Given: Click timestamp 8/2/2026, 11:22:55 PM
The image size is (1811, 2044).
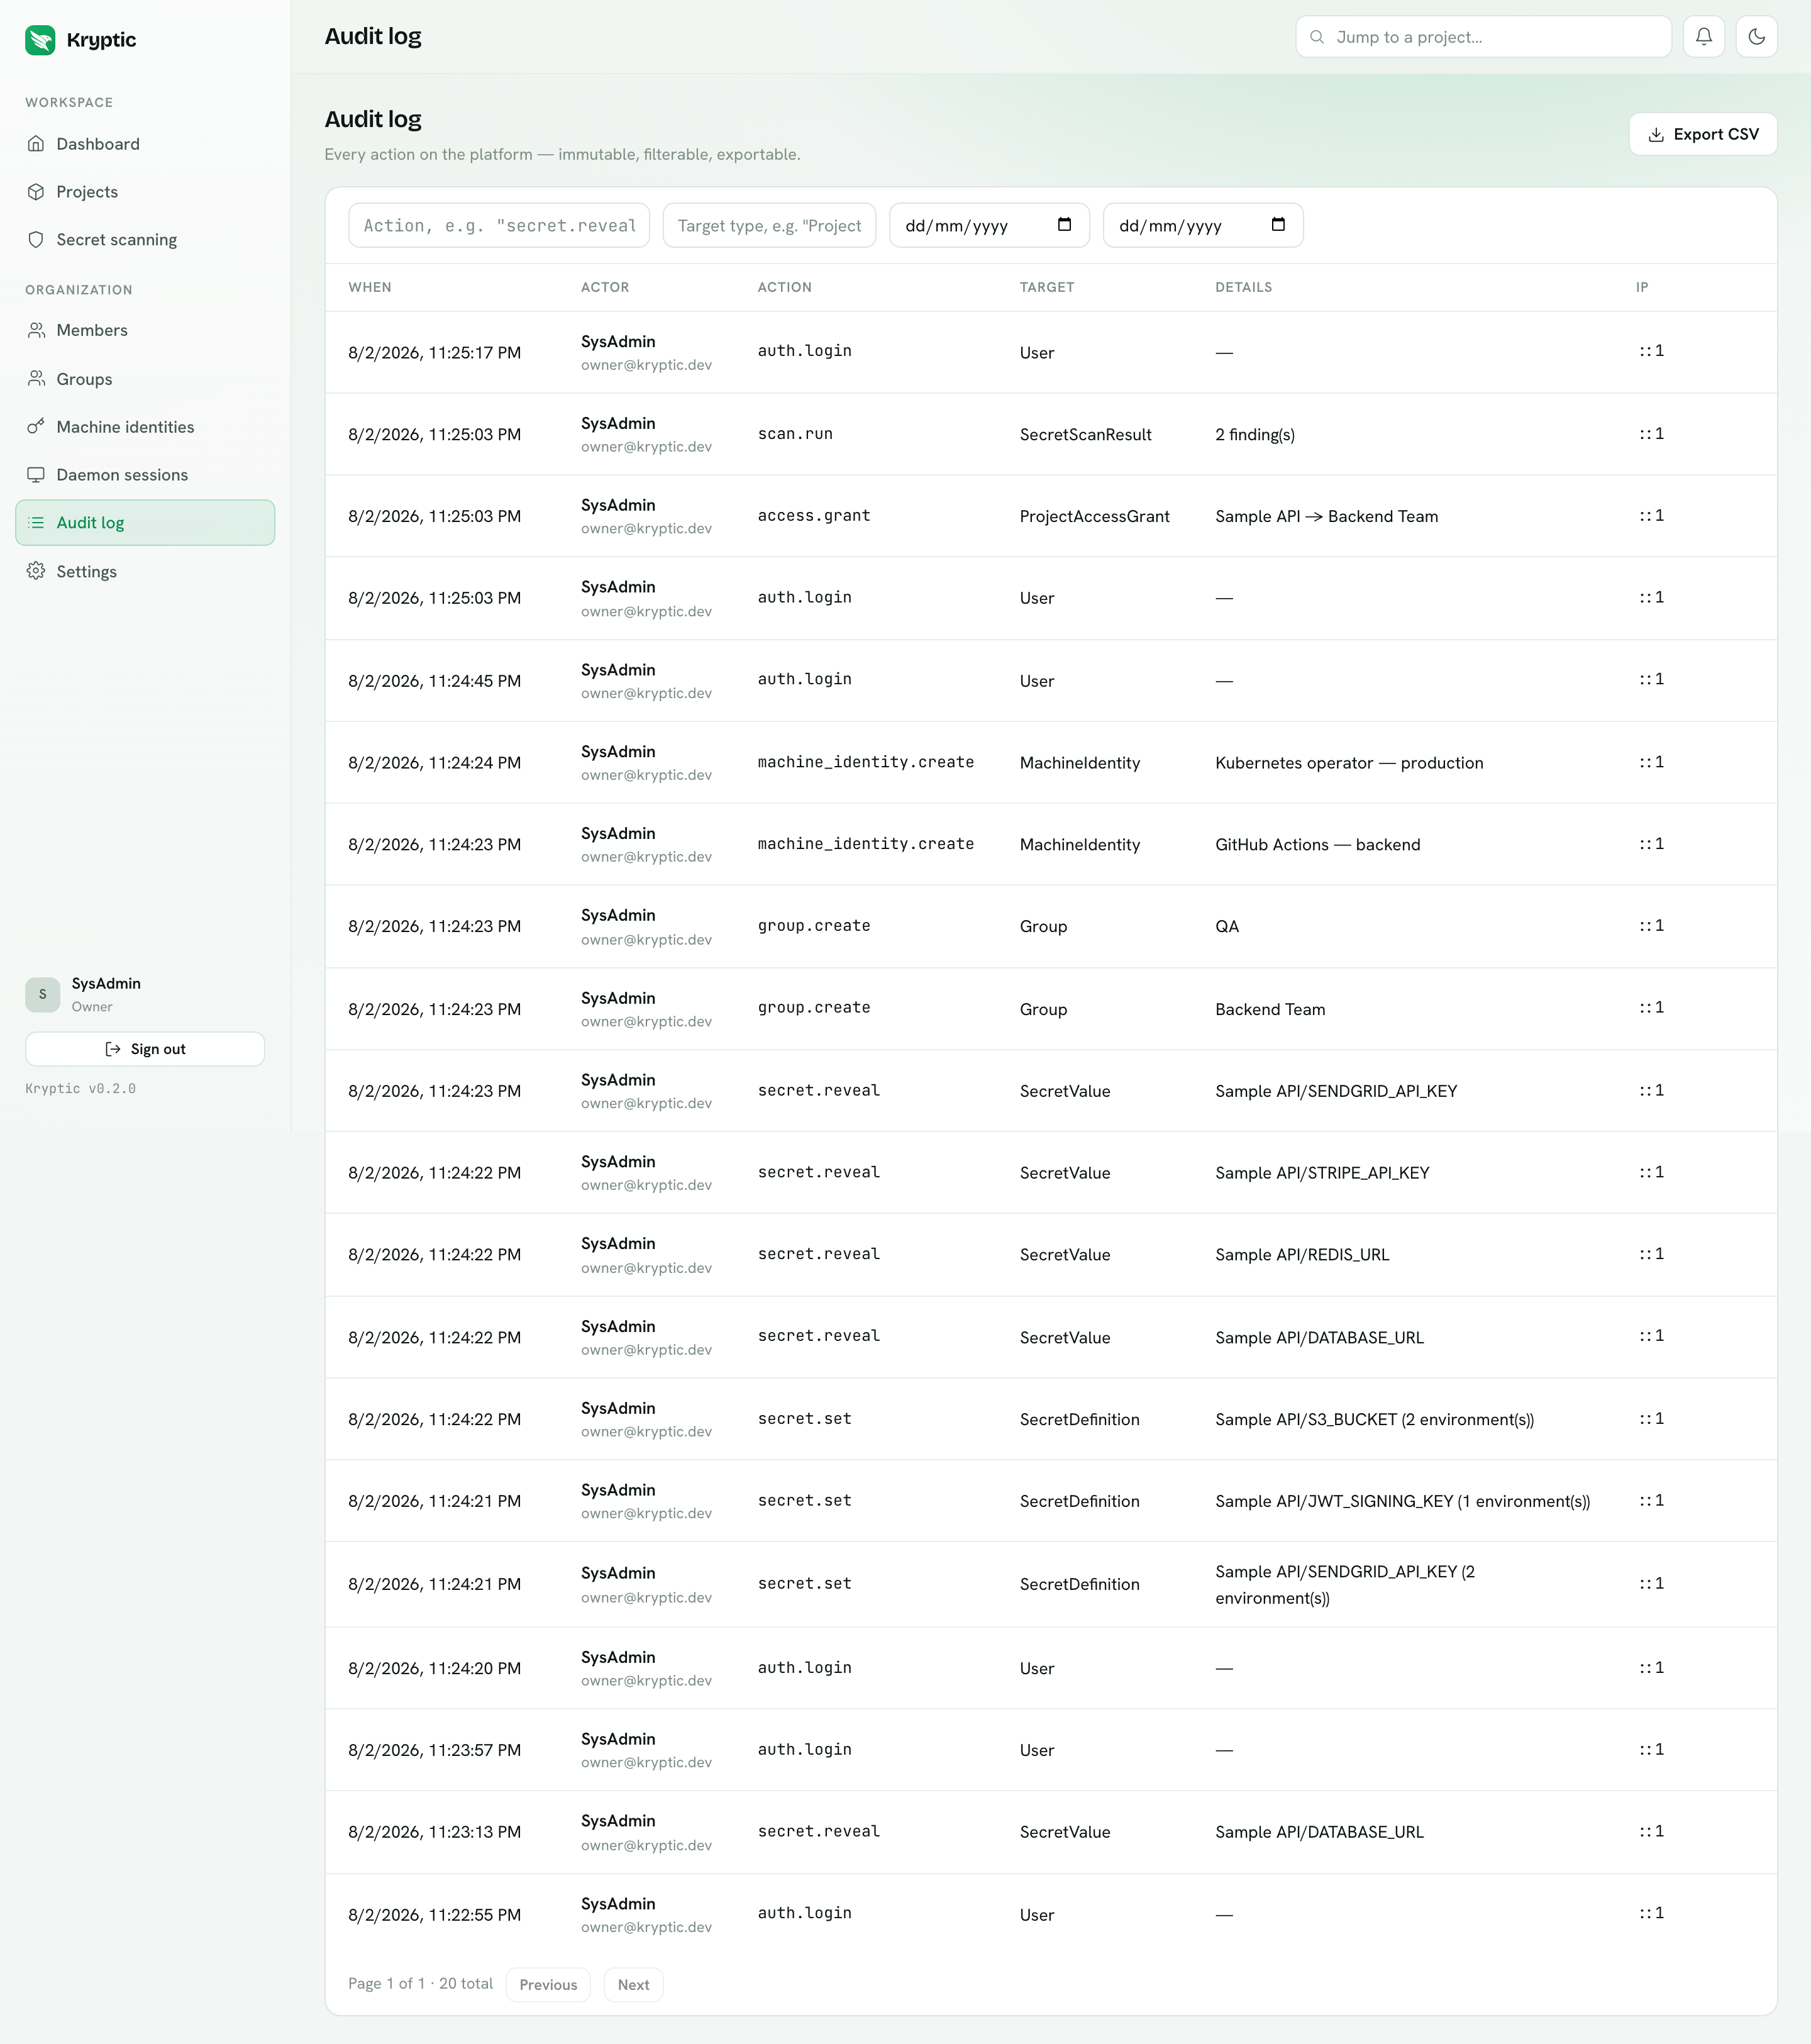Looking at the screenshot, I should coord(435,1915).
